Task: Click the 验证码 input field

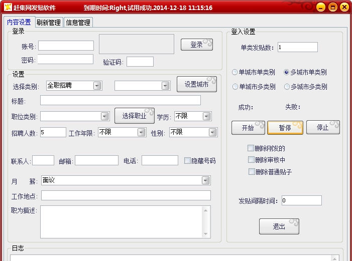Action: [x=140, y=62]
